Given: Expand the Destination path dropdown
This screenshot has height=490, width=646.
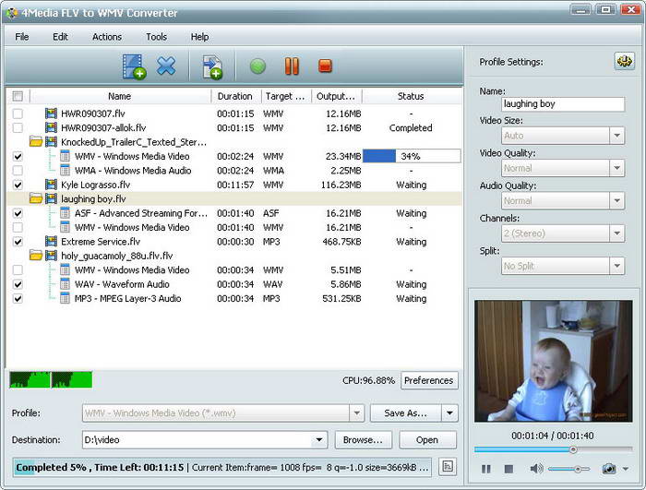Looking at the screenshot, I should pos(319,440).
